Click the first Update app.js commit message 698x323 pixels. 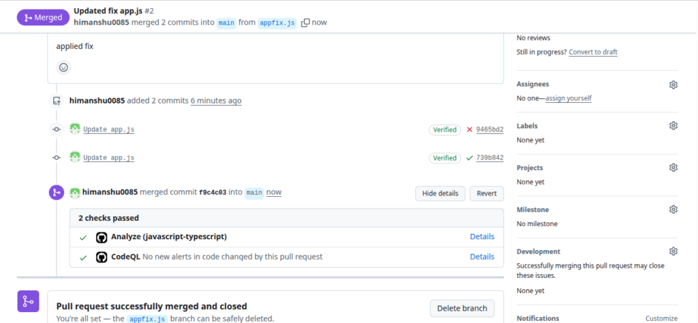(108, 129)
